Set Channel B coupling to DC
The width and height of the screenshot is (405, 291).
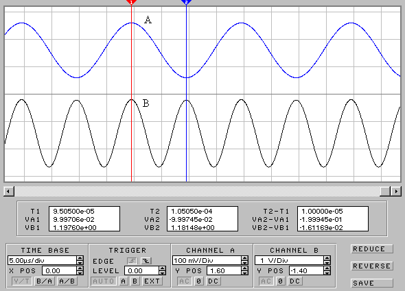click(x=295, y=281)
